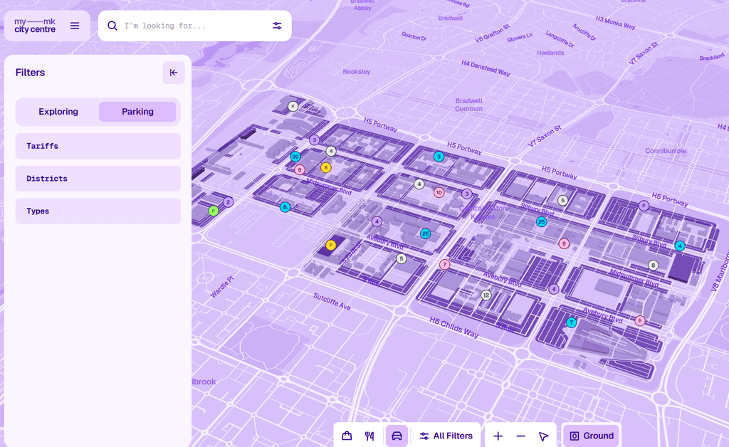Select the shopping bag category icon
Viewport: 729px width, 447px height.
pyautogui.click(x=347, y=436)
